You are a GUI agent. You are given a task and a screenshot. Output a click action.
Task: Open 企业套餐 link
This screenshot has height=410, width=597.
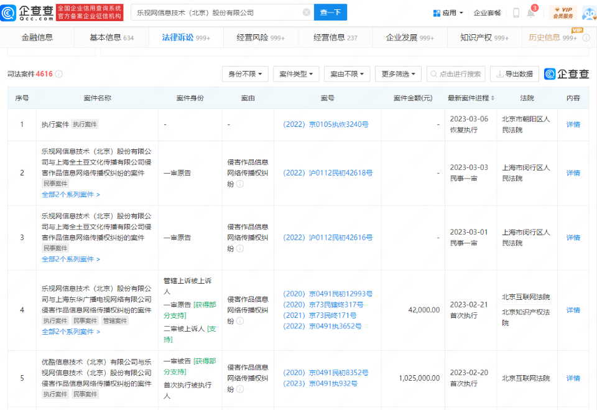pos(487,13)
